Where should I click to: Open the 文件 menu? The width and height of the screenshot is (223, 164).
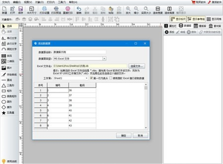6,2
